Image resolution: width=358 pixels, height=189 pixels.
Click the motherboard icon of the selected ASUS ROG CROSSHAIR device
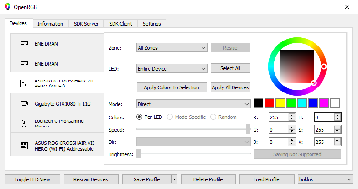click(24, 83)
